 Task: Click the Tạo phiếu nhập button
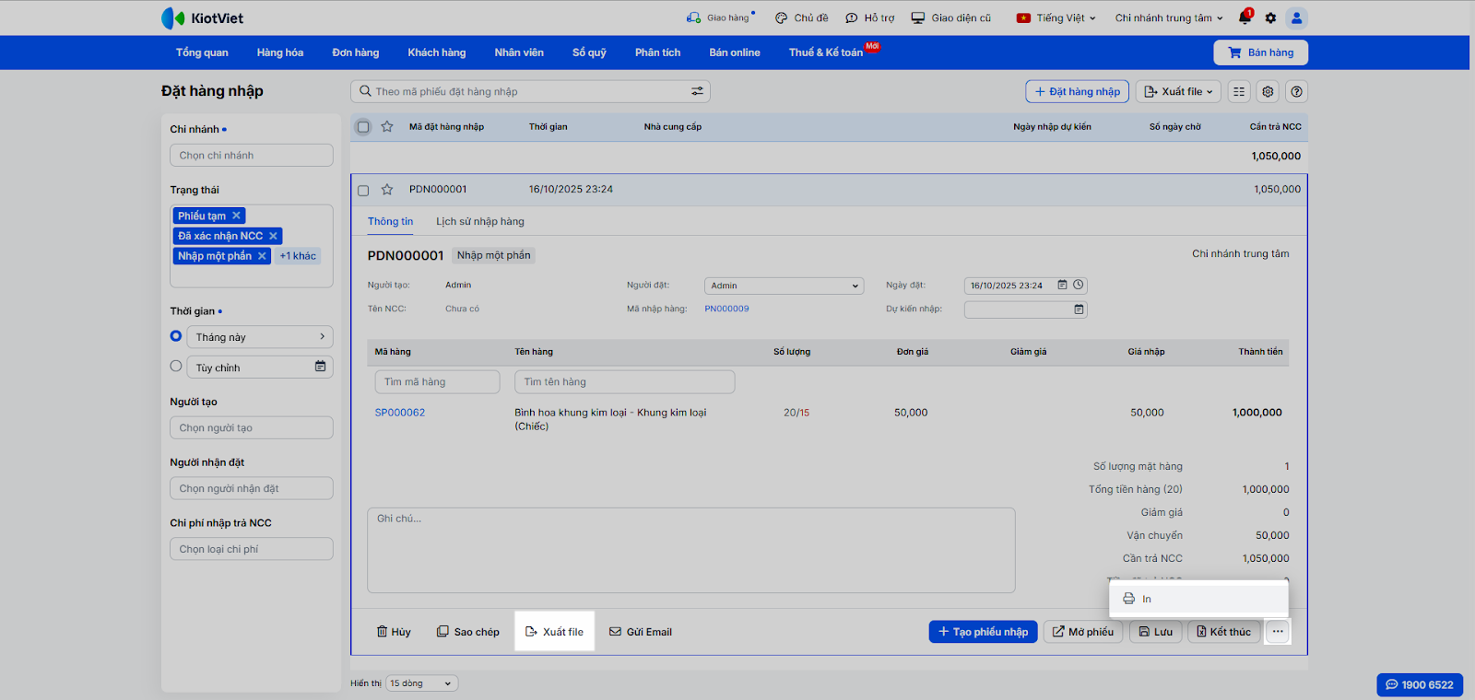tap(983, 632)
